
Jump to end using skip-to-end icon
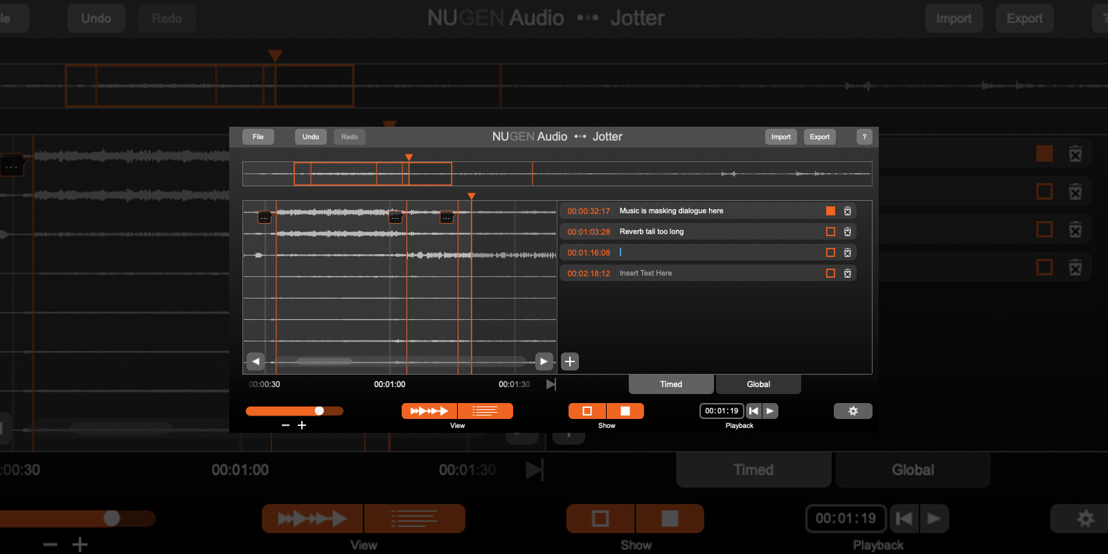point(551,384)
